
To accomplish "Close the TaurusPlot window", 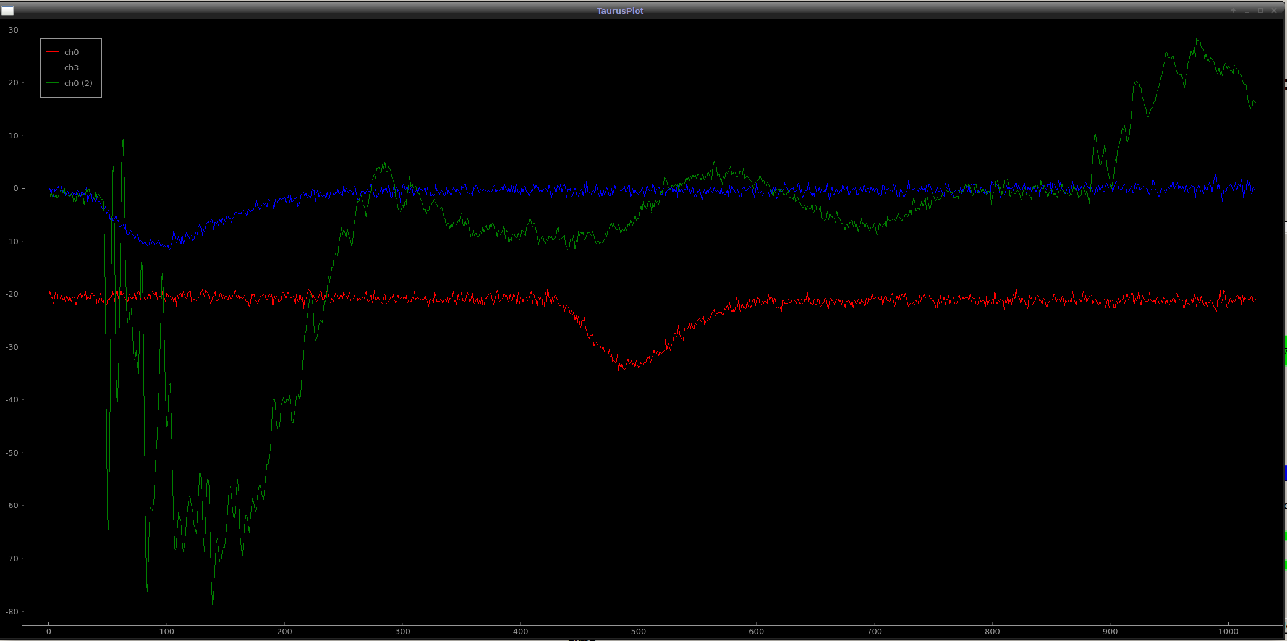I will tap(1273, 11).
